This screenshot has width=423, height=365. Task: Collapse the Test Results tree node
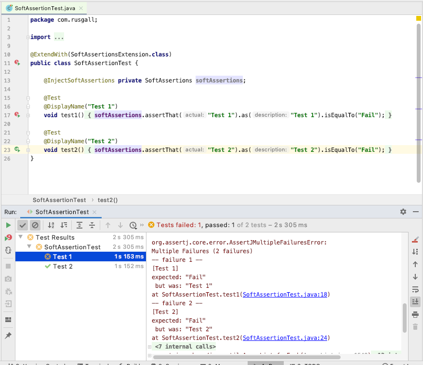(20, 237)
